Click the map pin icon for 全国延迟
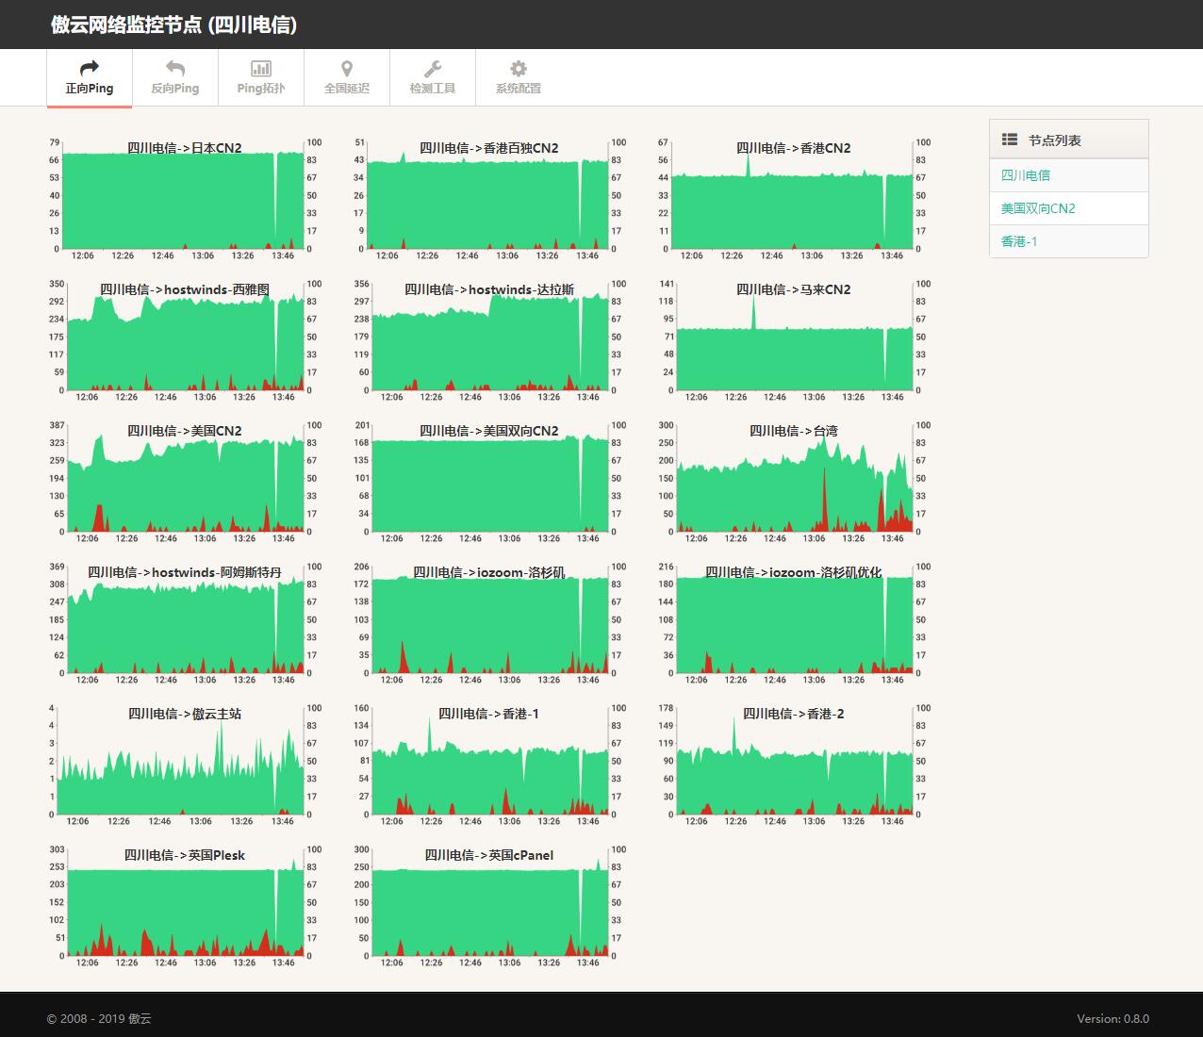1203x1037 pixels. (x=347, y=68)
